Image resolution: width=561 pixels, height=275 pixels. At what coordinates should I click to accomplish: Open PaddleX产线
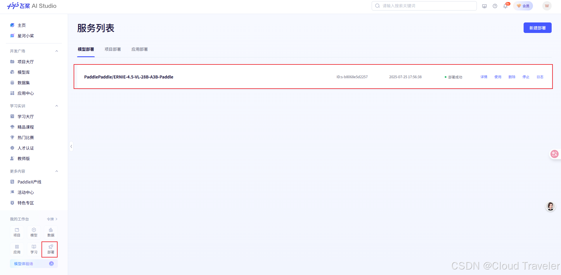click(29, 182)
